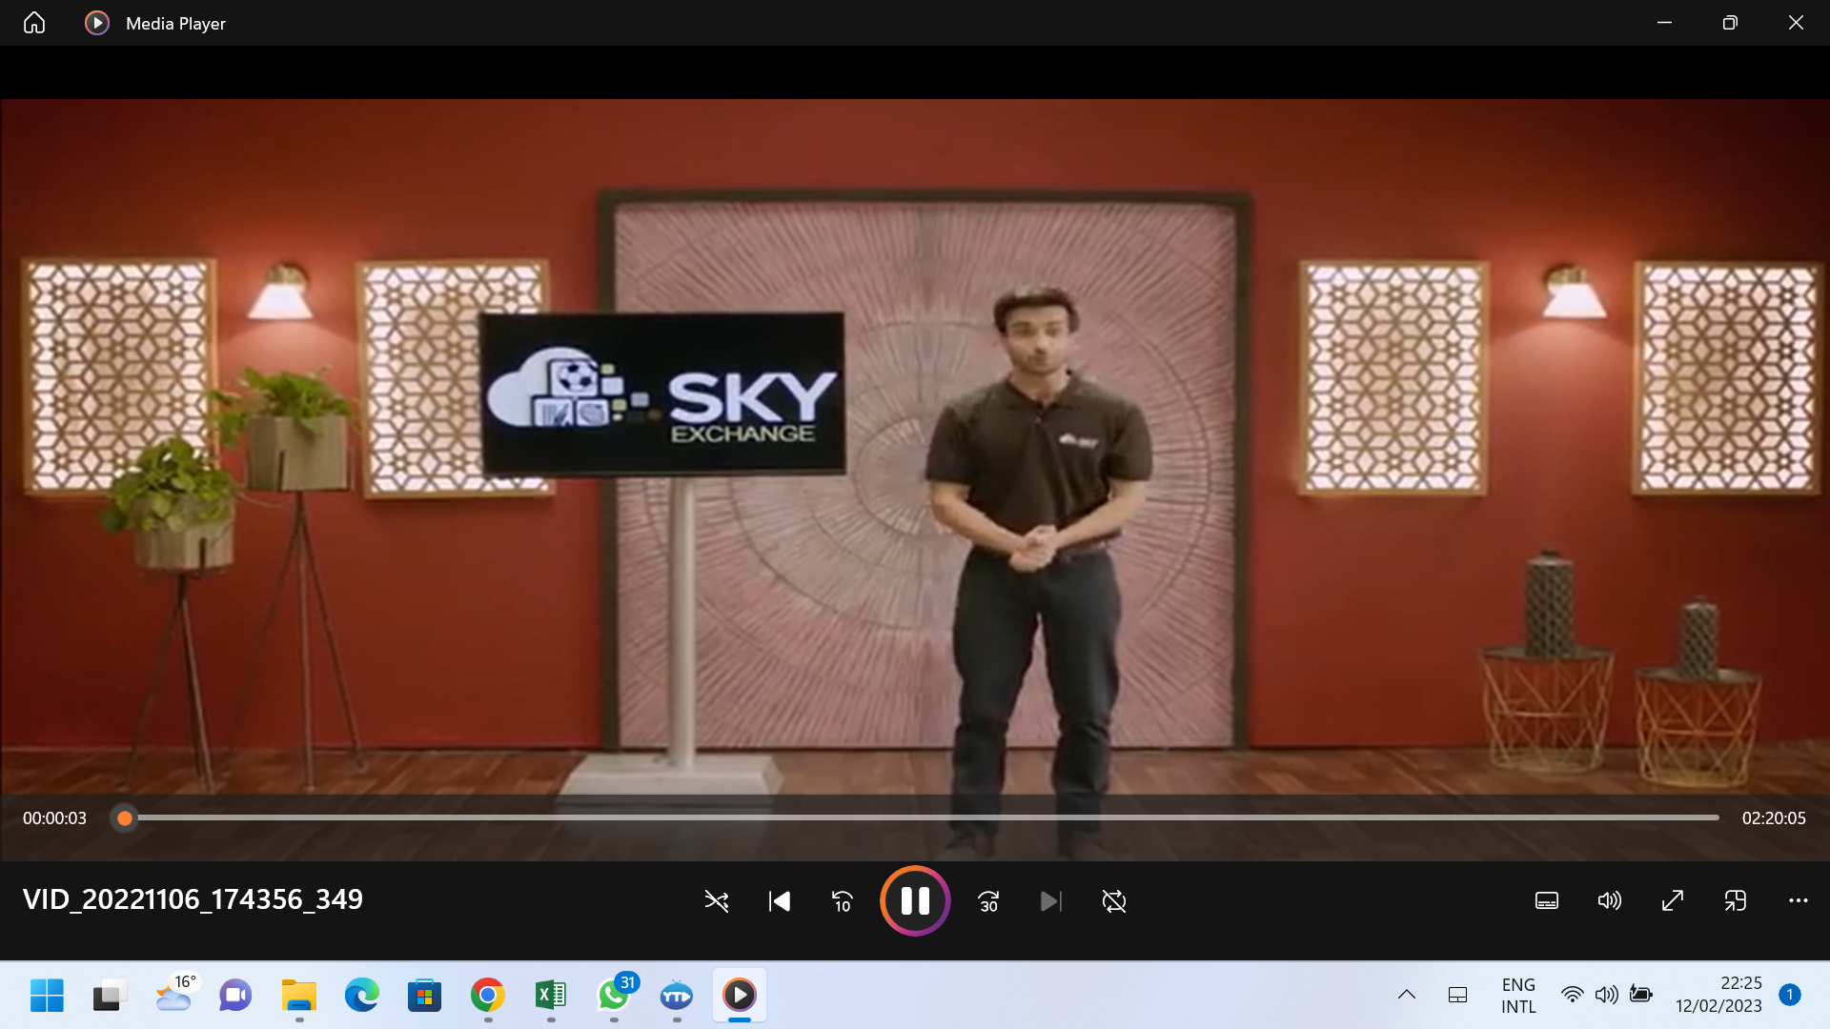This screenshot has width=1830, height=1029.
Task: Open system volume from tray
Action: (1607, 995)
